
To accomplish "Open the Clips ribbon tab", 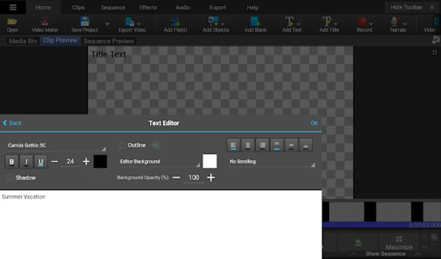I will pos(78,7).
